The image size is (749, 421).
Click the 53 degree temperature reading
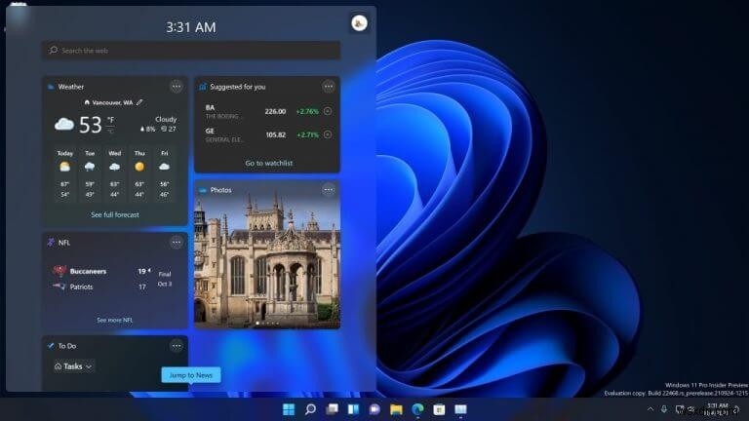(91, 125)
